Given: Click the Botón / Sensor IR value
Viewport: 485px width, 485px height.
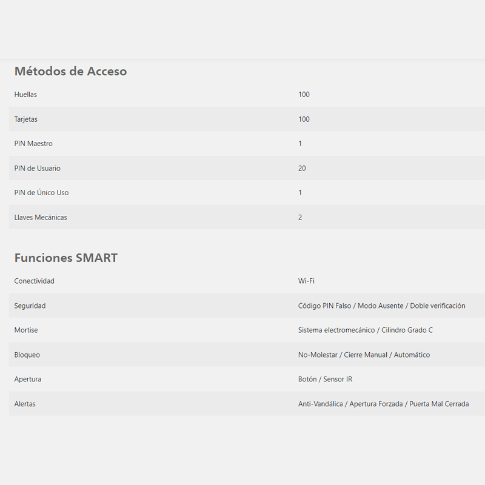Looking at the screenshot, I should coord(325,380).
